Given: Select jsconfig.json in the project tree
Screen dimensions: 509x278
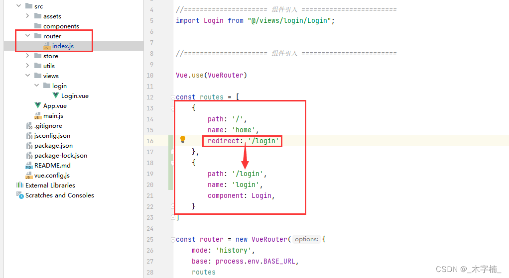Looking at the screenshot, I should [52, 136].
